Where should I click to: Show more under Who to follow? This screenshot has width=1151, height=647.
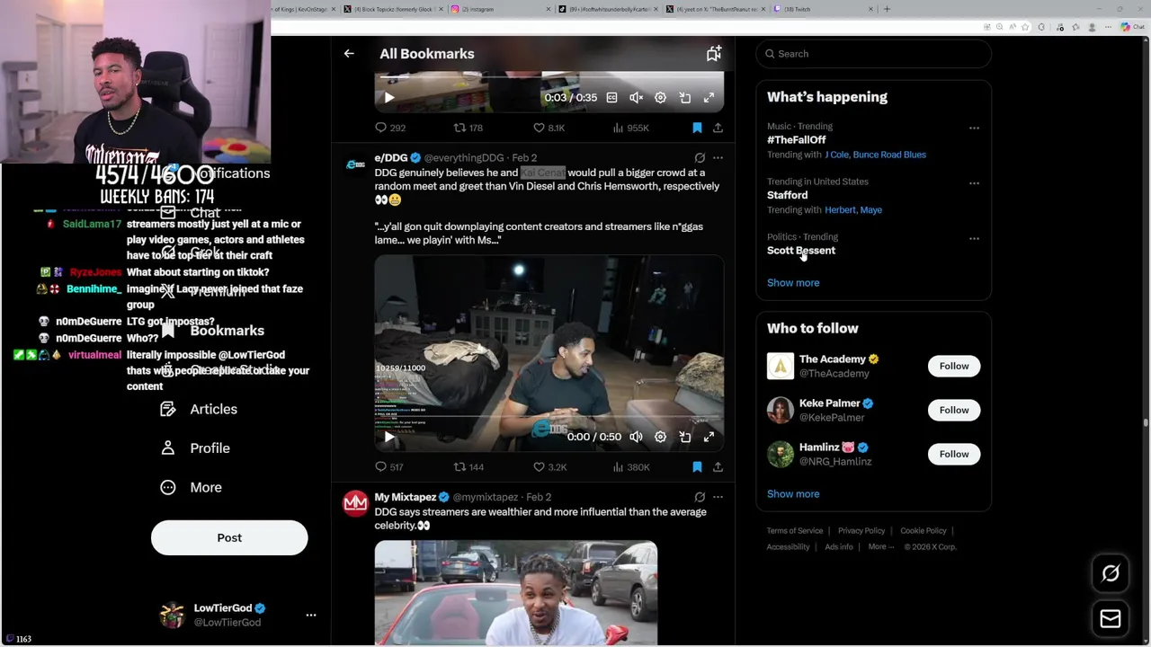point(793,494)
